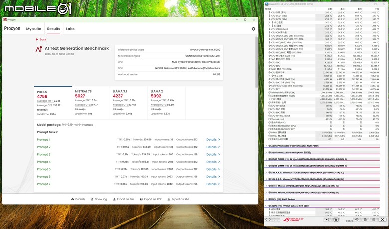Click Prompt 4 label

(x=44, y=162)
